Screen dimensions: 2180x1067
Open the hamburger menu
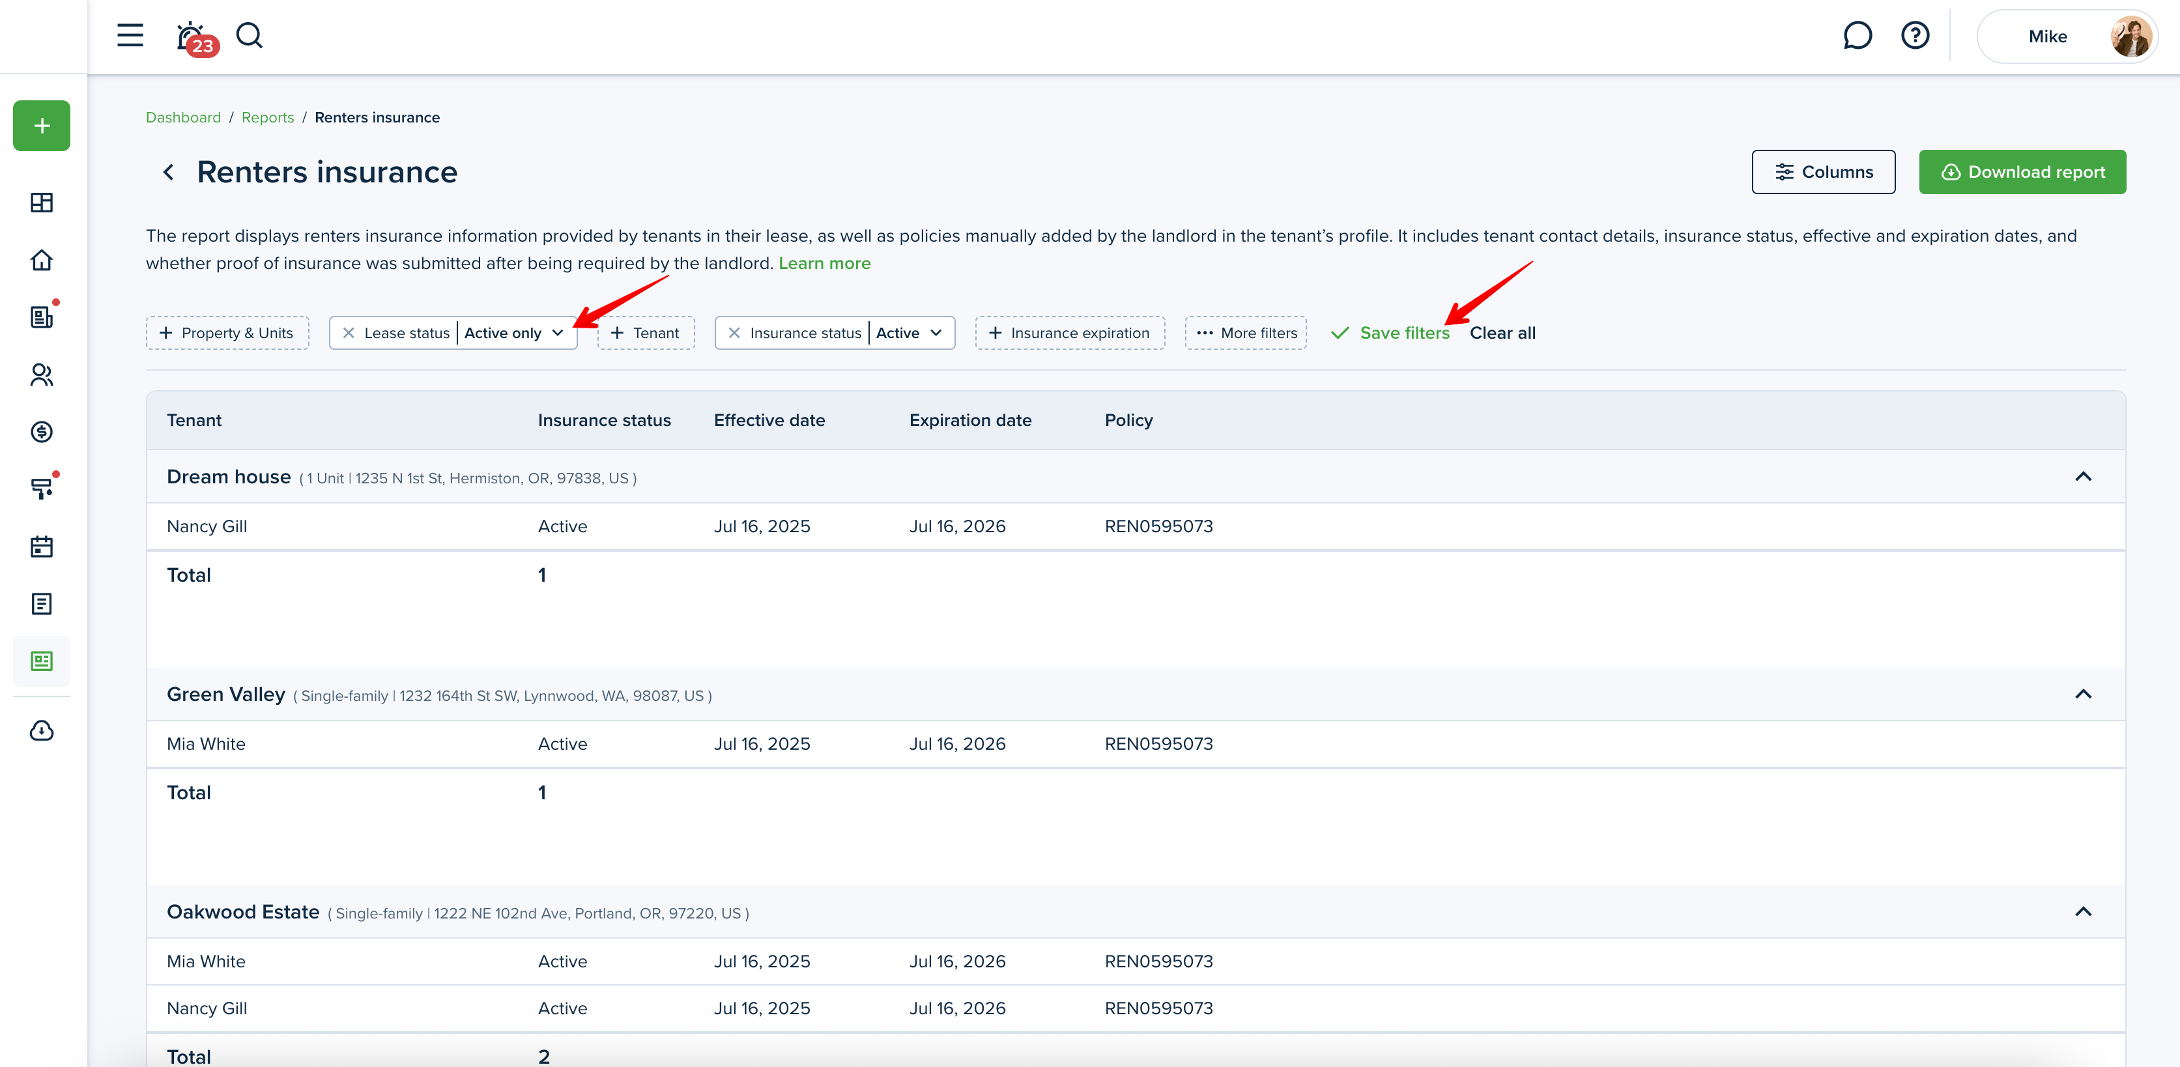coord(130,36)
